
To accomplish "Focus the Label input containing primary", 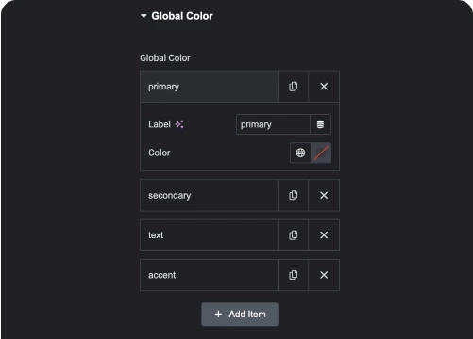I will [273, 124].
